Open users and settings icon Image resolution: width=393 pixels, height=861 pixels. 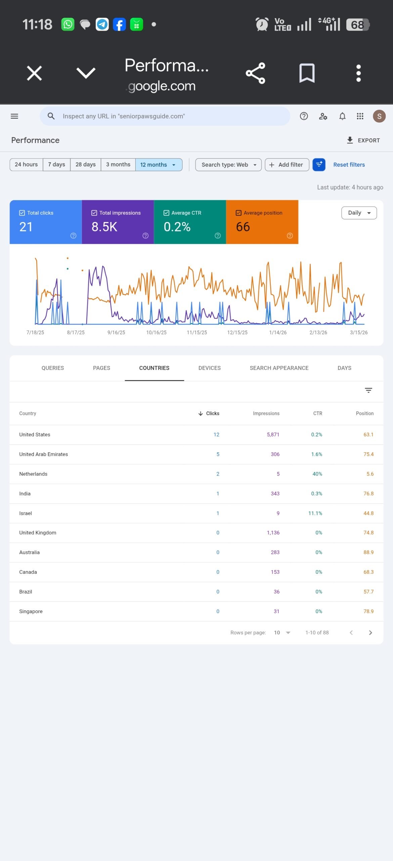[323, 116]
